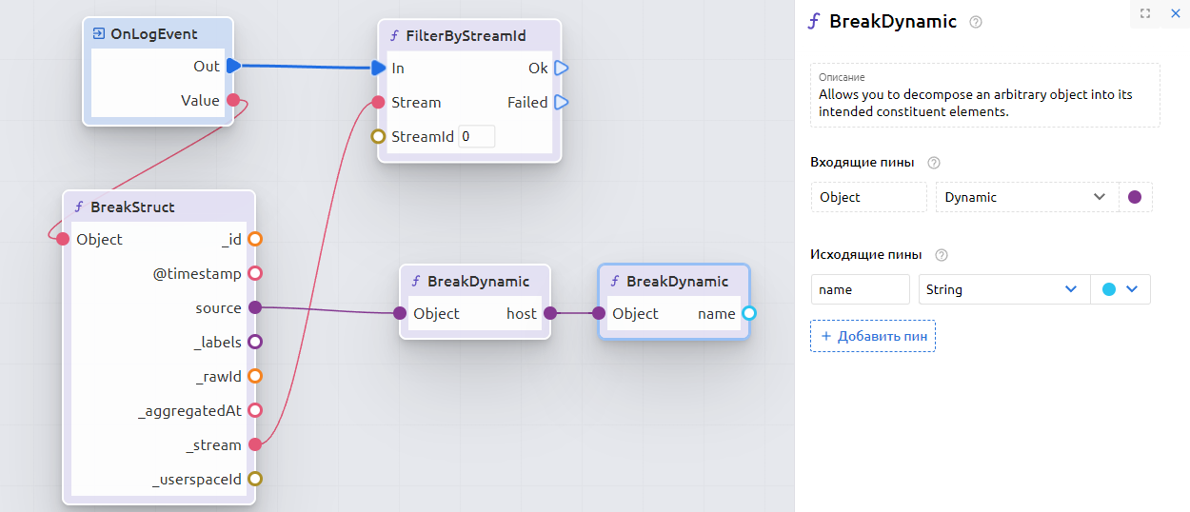The image size is (1190, 512).
Task: Expand the side panel to fullscreen
Action: (1145, 13)
